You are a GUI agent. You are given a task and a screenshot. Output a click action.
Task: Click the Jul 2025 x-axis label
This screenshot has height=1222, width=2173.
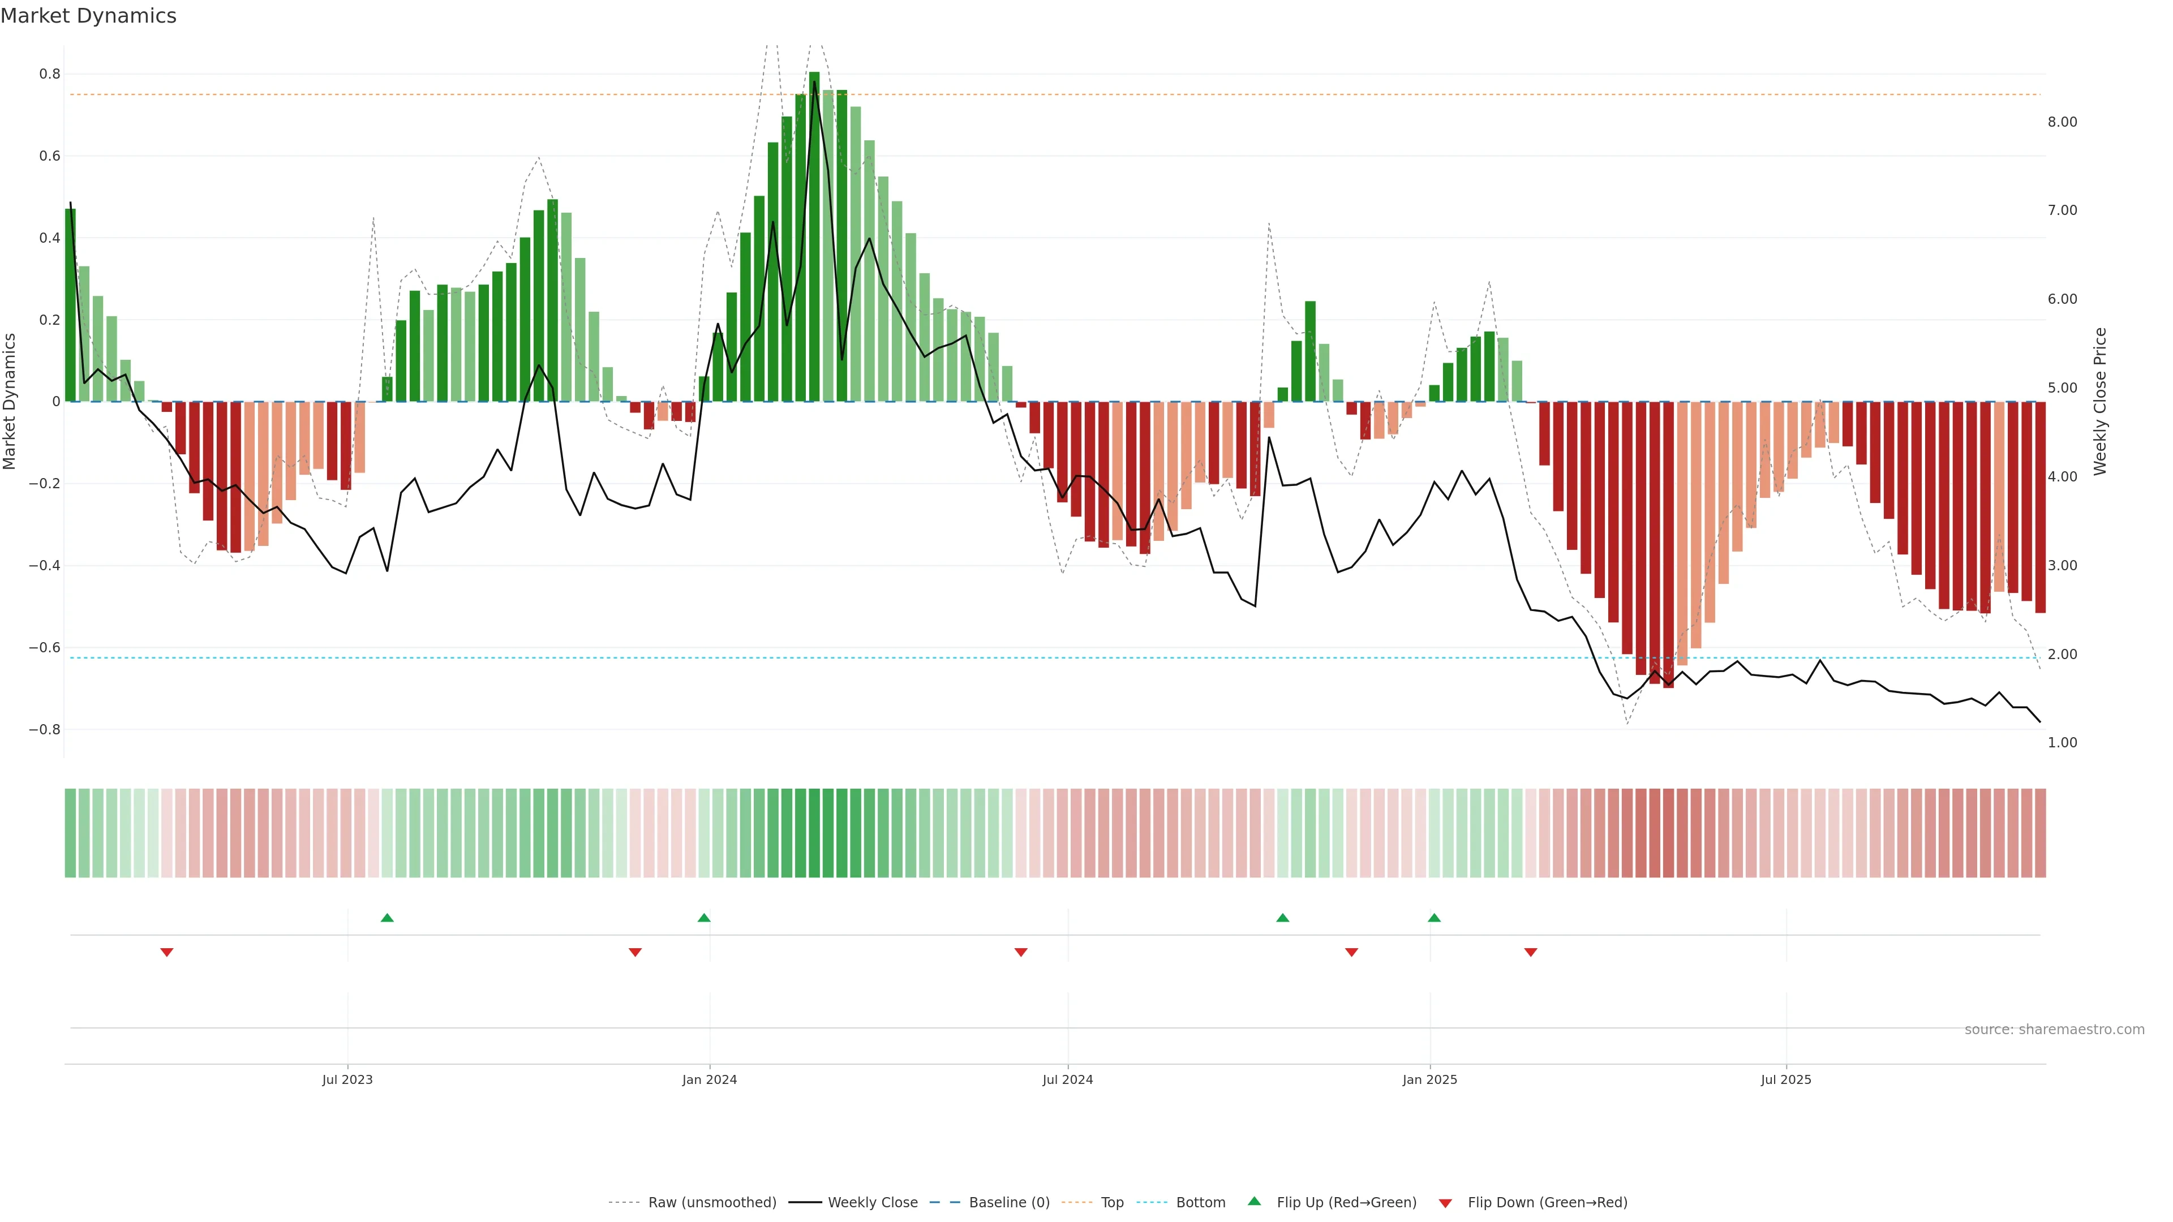click(x=1786, y=1079)
